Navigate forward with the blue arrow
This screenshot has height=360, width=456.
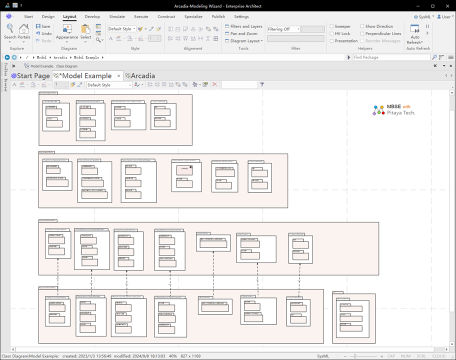pyautogui.click(x=14, y=57)
